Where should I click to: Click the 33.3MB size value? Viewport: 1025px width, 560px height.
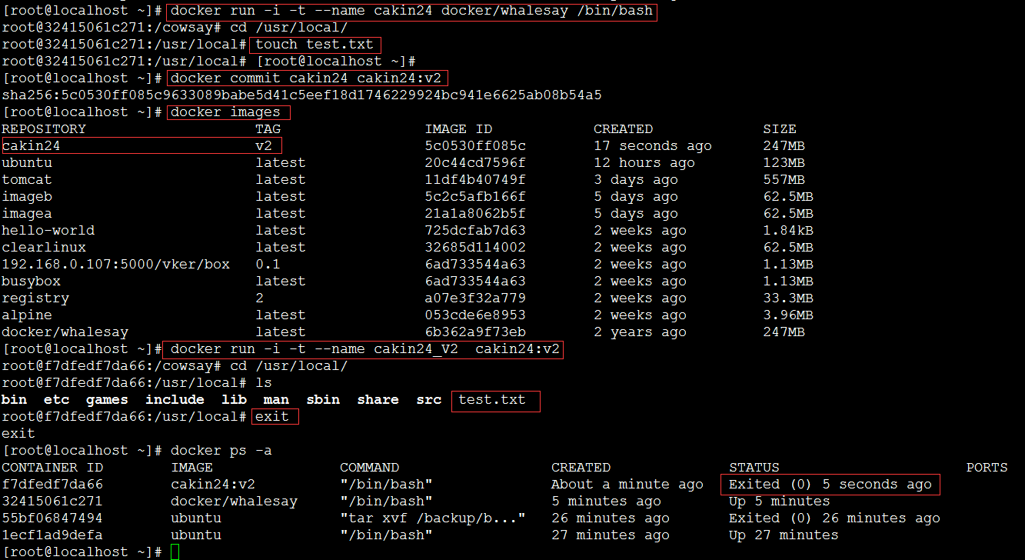pyautogui.click(x=788, y=298)
